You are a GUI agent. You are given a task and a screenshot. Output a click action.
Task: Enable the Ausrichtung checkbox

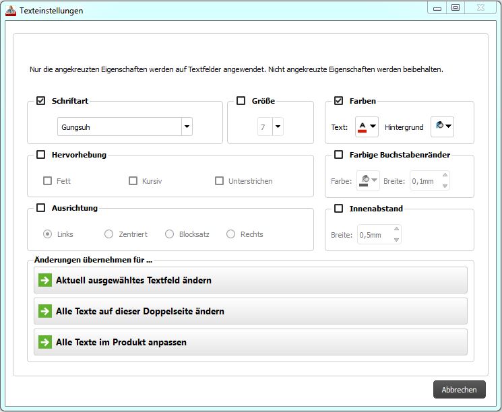(40, 208)
